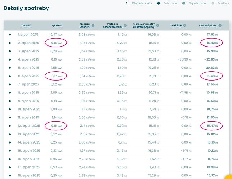Image resolution: width=232 pixels, height=179 pixels.
Task: Select the 12. srpen 2025 date cell
Action: click(x=29, y=126)
